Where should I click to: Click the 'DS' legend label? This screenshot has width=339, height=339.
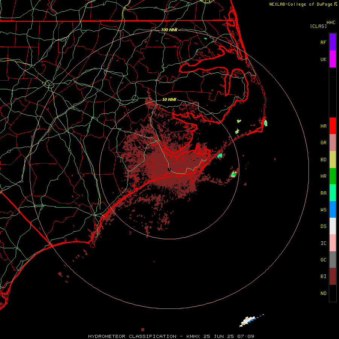point(323,226)
